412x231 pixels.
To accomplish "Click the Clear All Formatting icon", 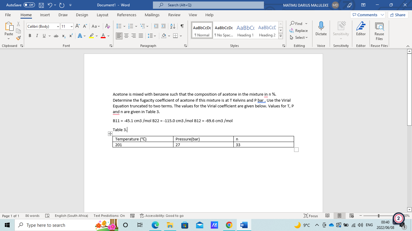I will 107,26.
